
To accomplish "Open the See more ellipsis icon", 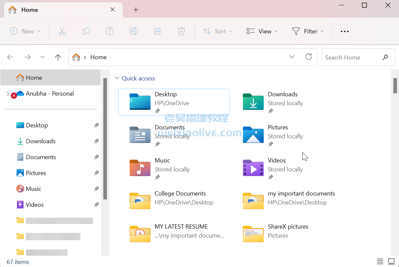I will click(x=344, y=31).
